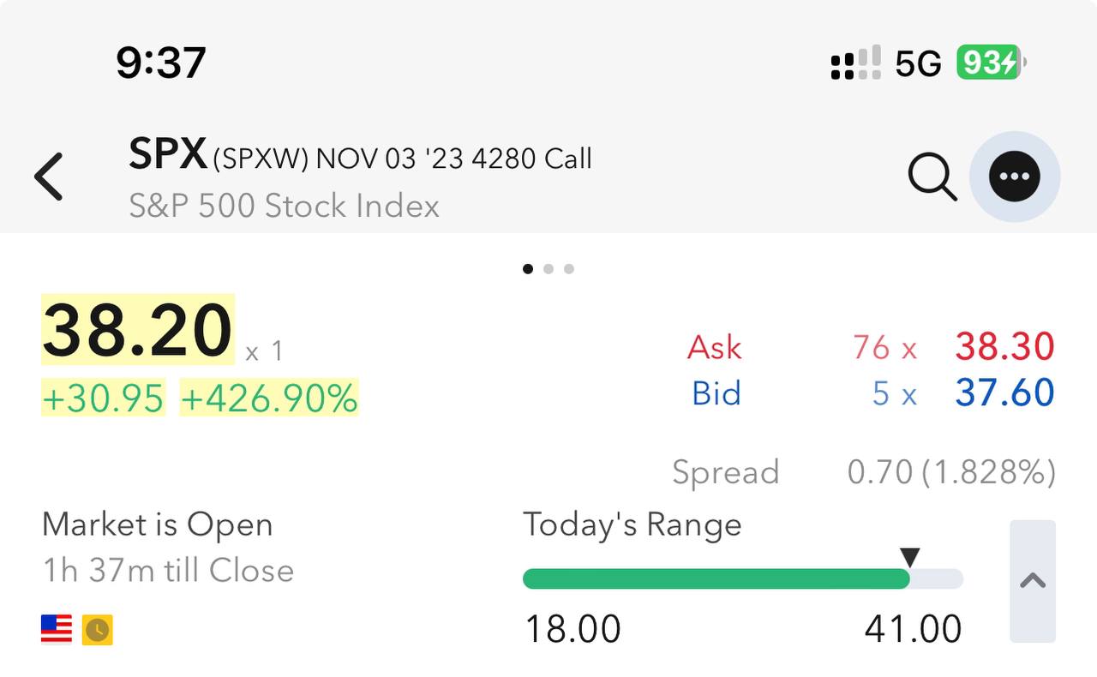Viewport: 1097px width, 677px height.
Task: Switch to the second page dot
Action: pos(548,269)
